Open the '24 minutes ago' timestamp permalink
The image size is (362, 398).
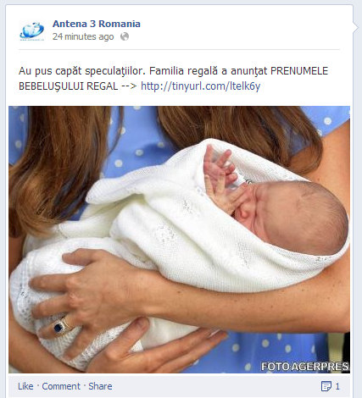[83, 36]
